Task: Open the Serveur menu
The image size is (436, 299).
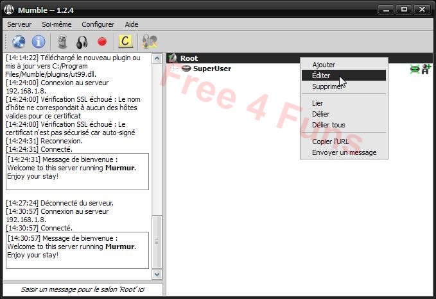Action: (19, 24)
